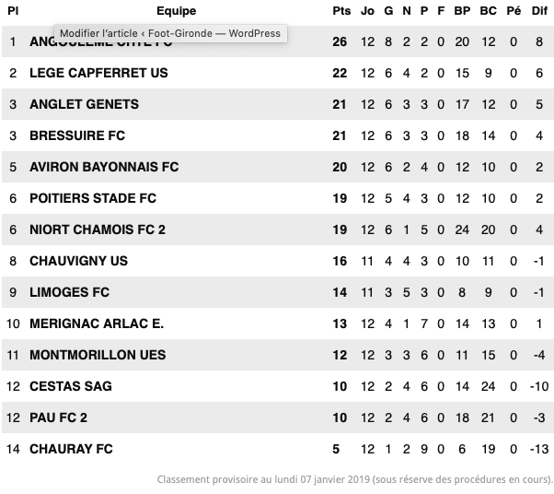Screen dimensions: 554x494
Task: Click the Equipe column header
Action: (x=177, y=11)
